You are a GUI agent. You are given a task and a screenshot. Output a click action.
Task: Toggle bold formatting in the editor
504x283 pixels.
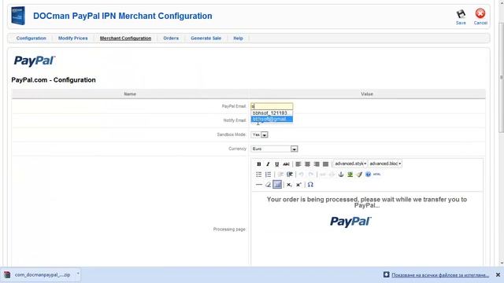click(x=259, y=164)
